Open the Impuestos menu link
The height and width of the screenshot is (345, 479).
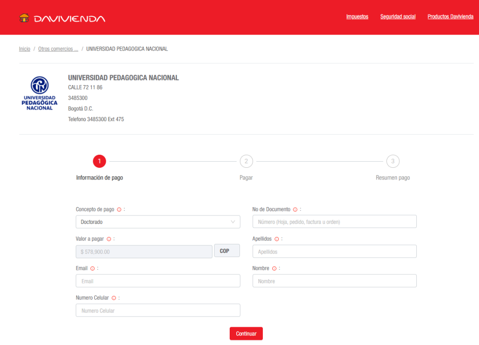click(x=357, y=17)
